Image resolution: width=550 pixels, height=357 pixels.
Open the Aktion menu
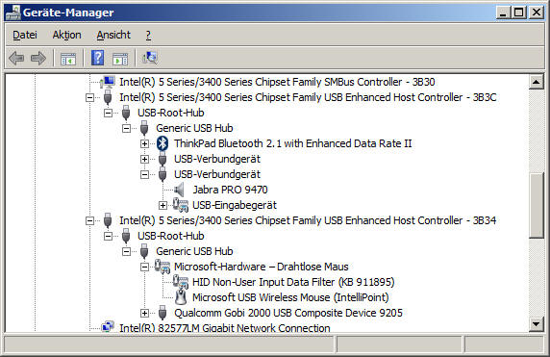click(66, 35)
